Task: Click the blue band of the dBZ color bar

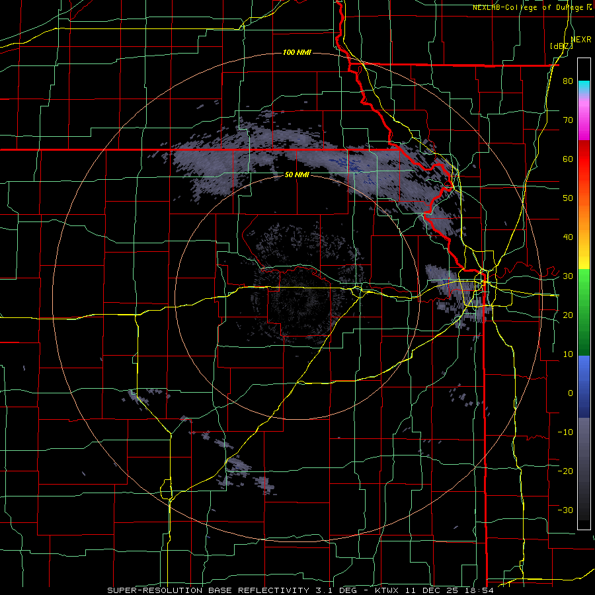Action: tap(584, 387)
